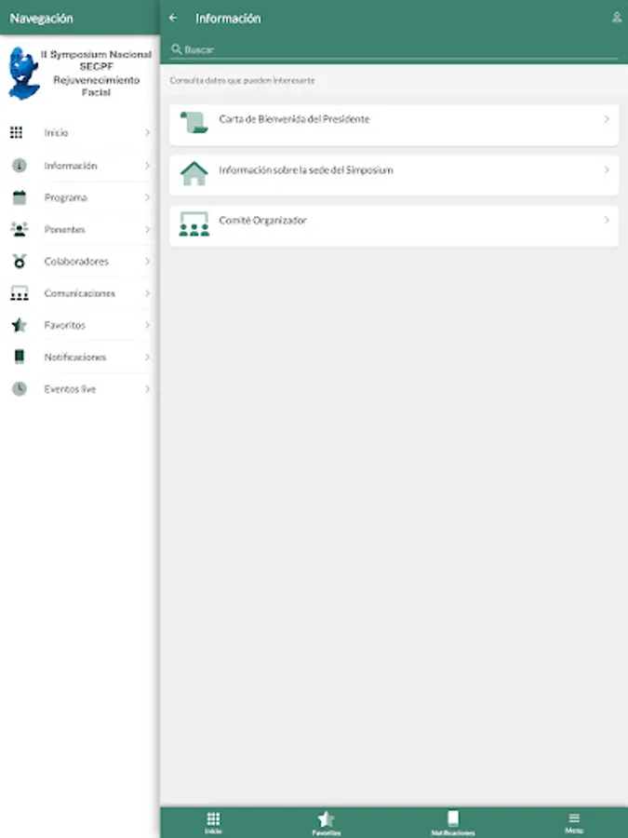Expand the Favoritos row chevron
The image size is (628, 838).
147,325
